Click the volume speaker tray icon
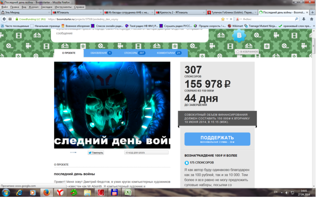Viewport: 320px width, 199px height. tap(287, 192)
